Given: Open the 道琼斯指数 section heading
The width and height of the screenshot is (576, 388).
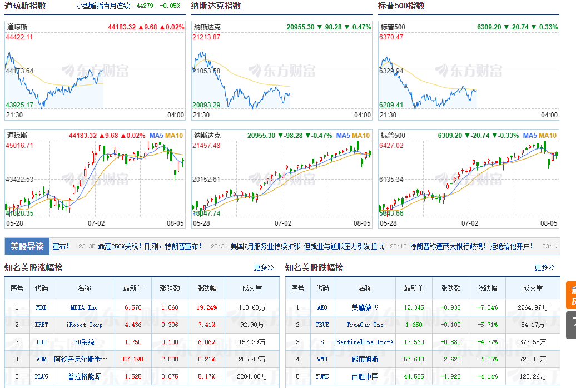Looking at the screenshot, I should [x=25, y=6].
